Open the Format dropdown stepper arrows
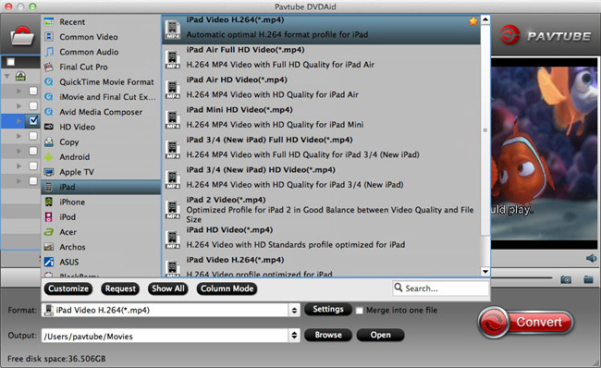The width and height of the screenshot is (601, 368). point(294,310)
